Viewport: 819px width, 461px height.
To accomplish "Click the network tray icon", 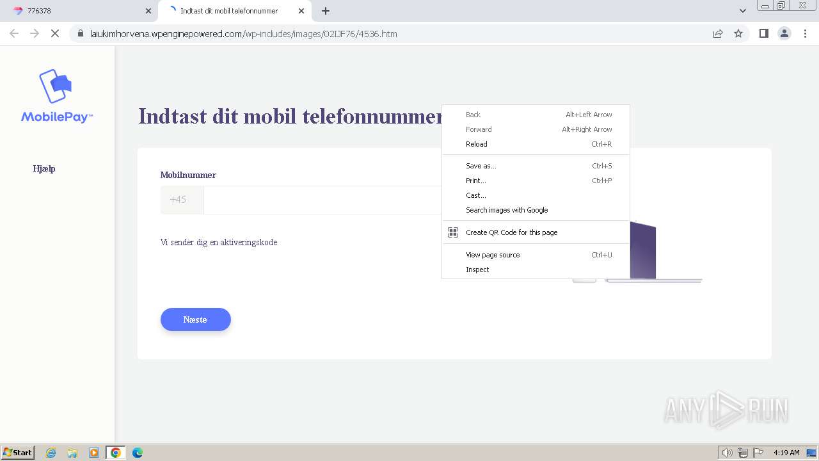I will (743, 453).
